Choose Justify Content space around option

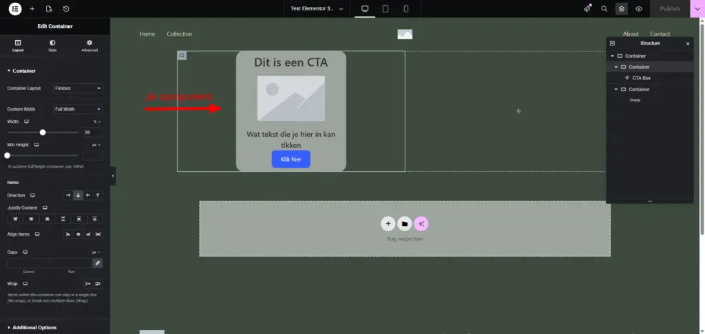tap(78, 219)
